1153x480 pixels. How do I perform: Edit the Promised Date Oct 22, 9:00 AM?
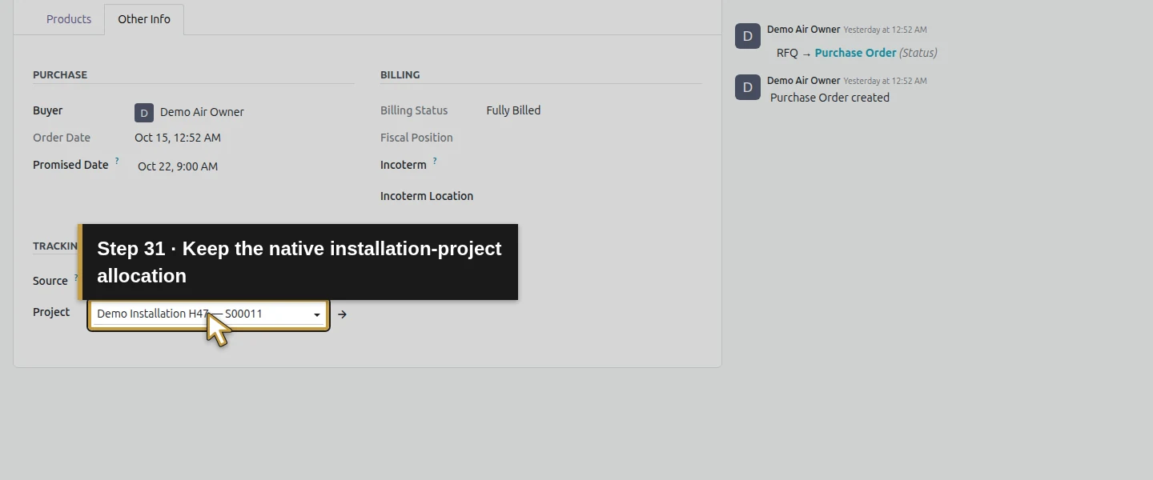click(178, 166)
